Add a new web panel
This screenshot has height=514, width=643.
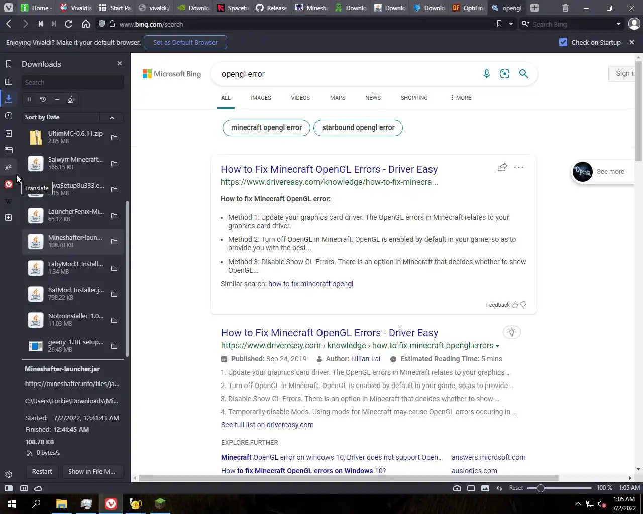point(9,217)
